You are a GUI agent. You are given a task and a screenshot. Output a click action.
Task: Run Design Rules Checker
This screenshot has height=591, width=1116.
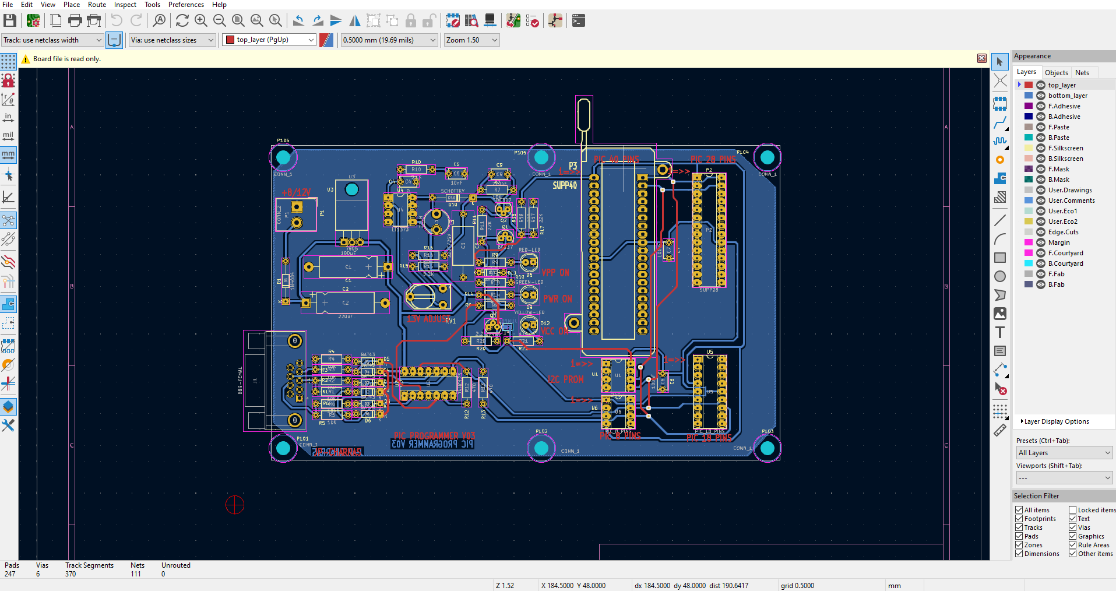pos(532,21)
